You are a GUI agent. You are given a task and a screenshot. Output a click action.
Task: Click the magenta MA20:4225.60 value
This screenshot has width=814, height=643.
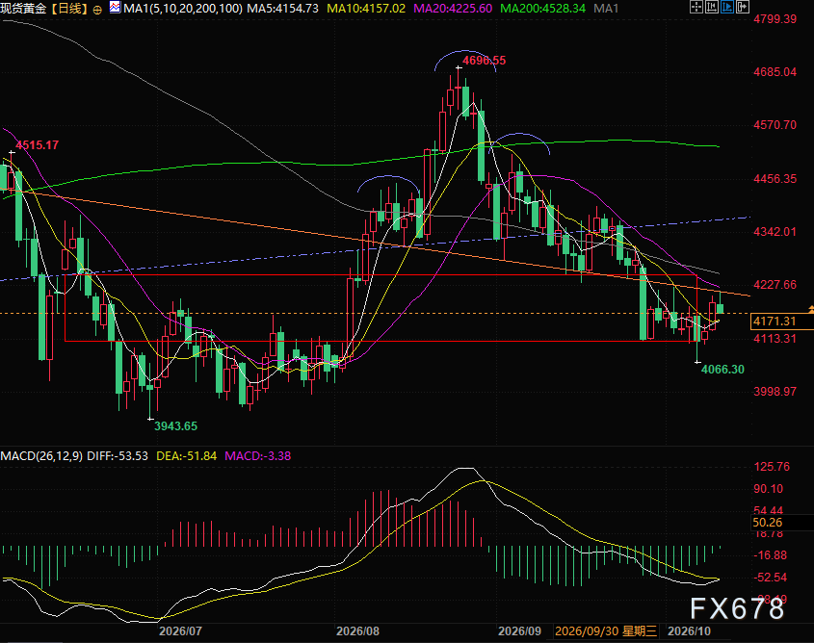(x=453, y=9)
